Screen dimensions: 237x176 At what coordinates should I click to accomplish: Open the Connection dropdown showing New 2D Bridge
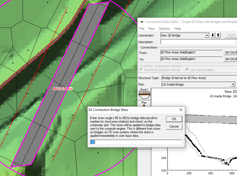click(x=207, y=35)
